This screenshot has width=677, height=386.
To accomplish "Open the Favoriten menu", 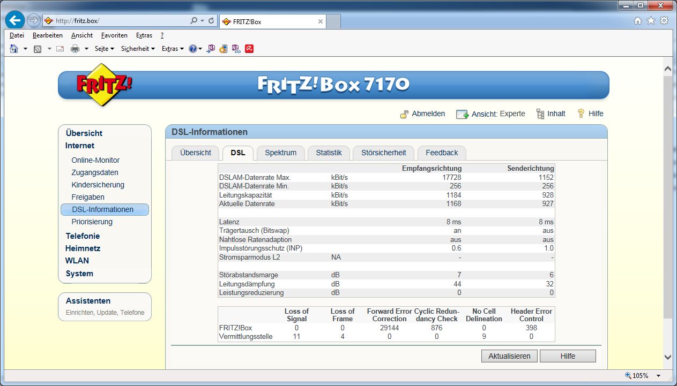I will (114, 35).
